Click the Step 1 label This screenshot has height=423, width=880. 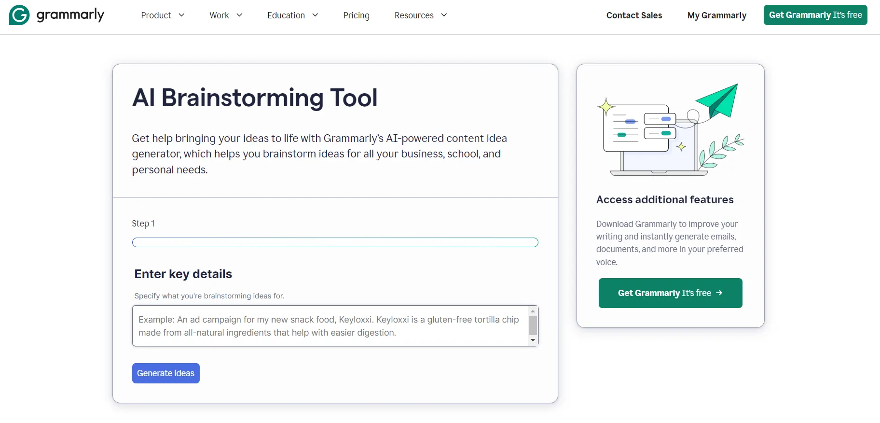pos(143,224)
